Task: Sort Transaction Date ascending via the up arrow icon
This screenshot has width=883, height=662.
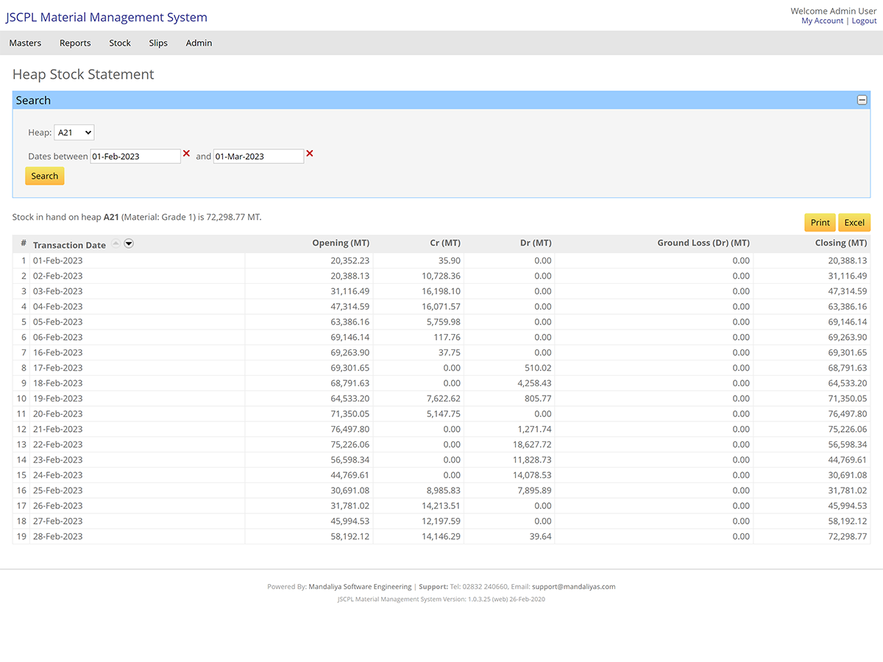Action: point(116,243)
